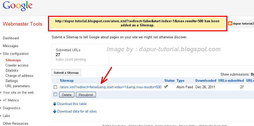This screenshot has height=126, width=254.
Task: Click the Dec 26, 2011 downloaded date
Action: coord(205,87)
